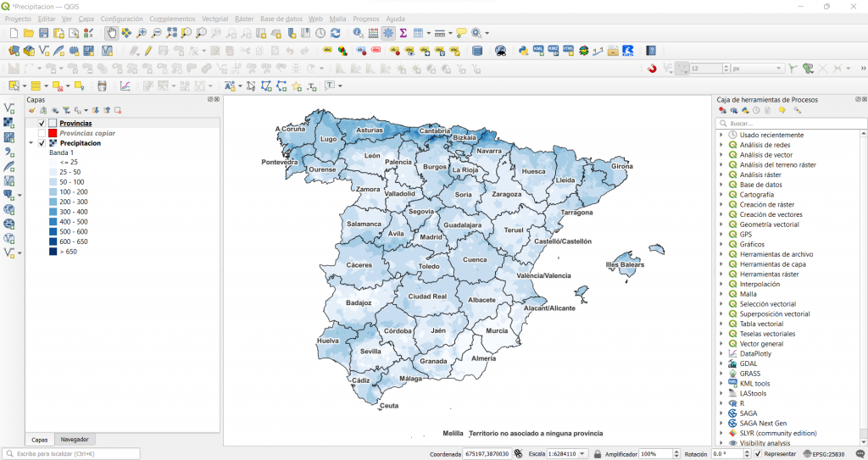Image resolution: width=868 pixels, height=460 pixels.
Task: Click the filter legend icon in Capas panel
Action: click(65, 110)
